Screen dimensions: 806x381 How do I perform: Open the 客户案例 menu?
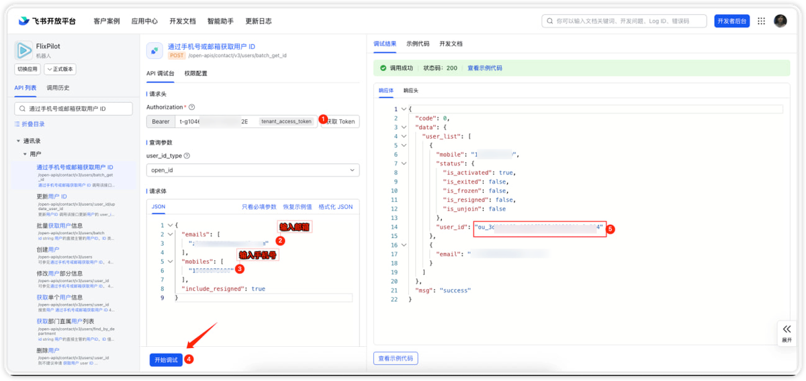pos(106,21)
